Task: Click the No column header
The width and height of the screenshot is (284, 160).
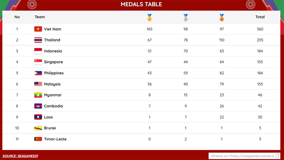Action: 17,17
